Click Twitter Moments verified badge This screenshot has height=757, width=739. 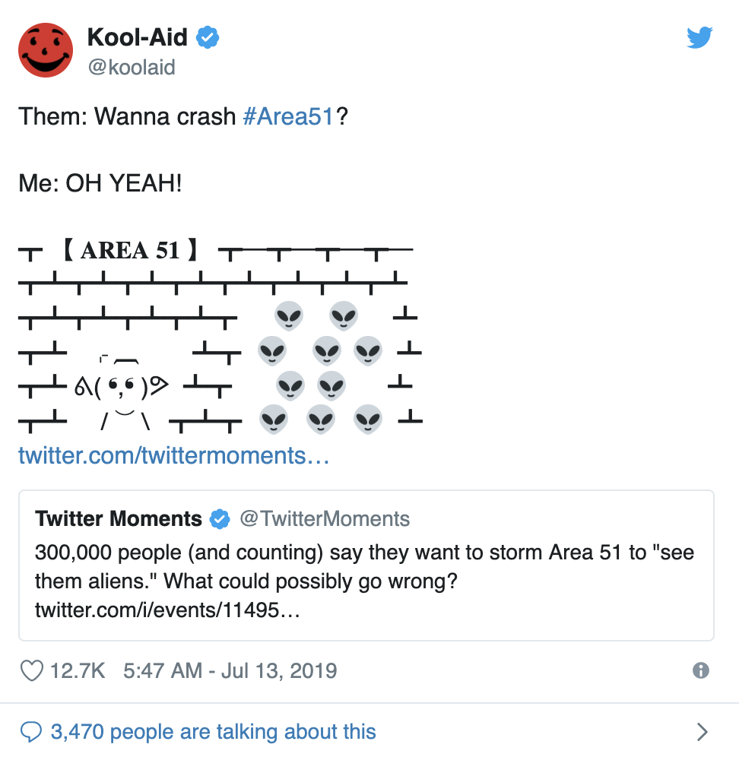(x=220, y=519)
